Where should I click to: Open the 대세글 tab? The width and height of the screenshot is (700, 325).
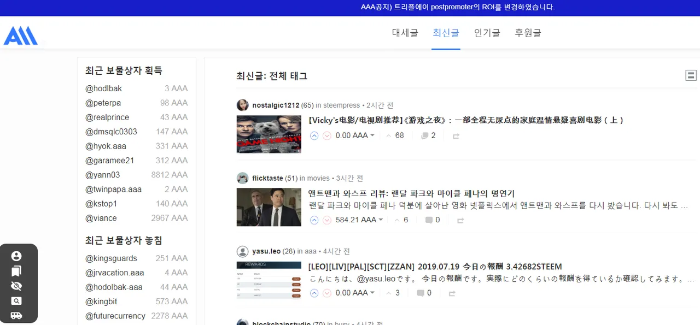405,33
